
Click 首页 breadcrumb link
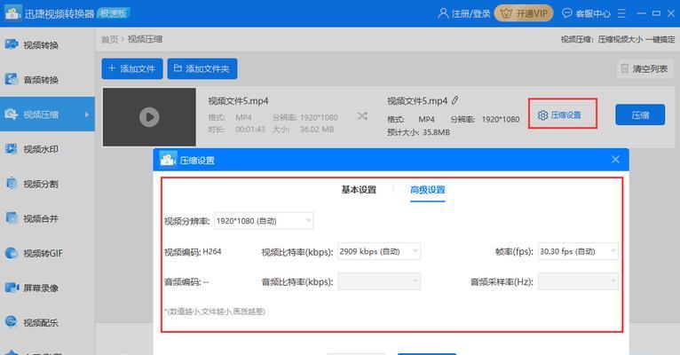(110, 39)
